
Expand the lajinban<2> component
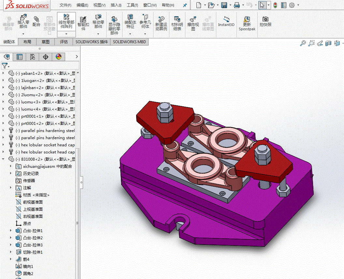3,87
